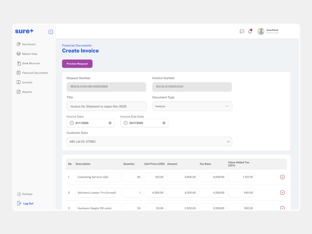Collapse the sidebar with the chevron icon
This screenshot has width=312, height=234.
click(x=51, y=32)
